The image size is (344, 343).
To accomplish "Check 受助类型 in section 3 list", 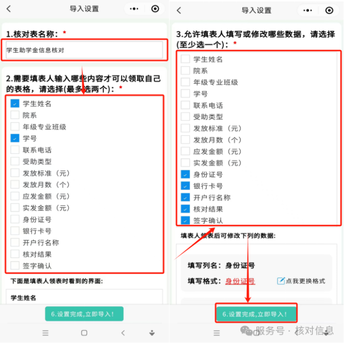I will tap(185, 116).
